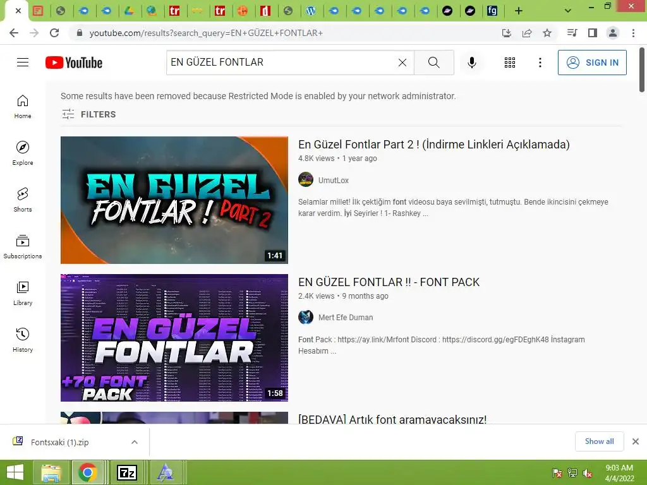This screenshot has height=485, width=647.
Task: Reload the current page
Action: [x=54, y=33]
